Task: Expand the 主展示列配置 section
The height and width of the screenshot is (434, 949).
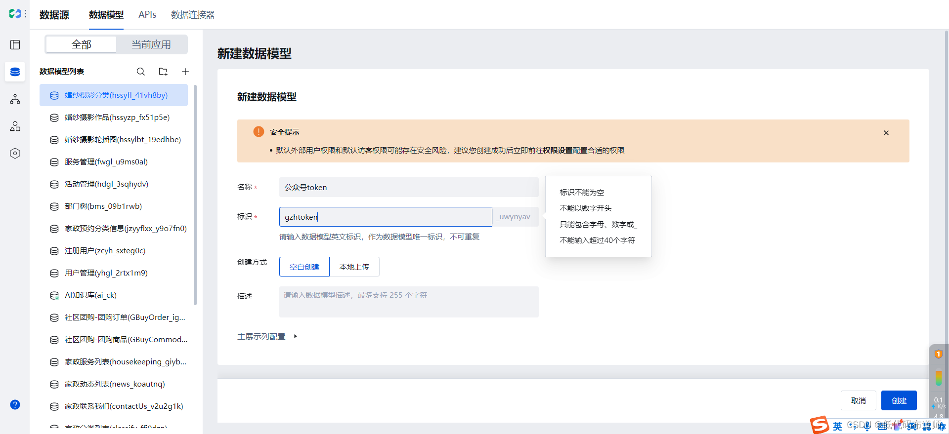Action: click(x=267, y=337)
